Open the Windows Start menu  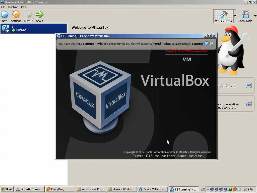[7, 189]
